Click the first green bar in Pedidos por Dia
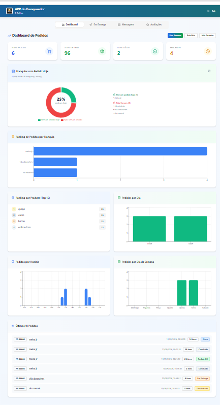The image size is (220, 405). click(149, 229)
